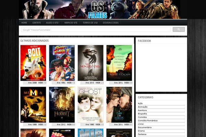Screen dimensions: 206x137
Task: Open A Culpa é das Estrelas poster
Action: coord(119,104)
